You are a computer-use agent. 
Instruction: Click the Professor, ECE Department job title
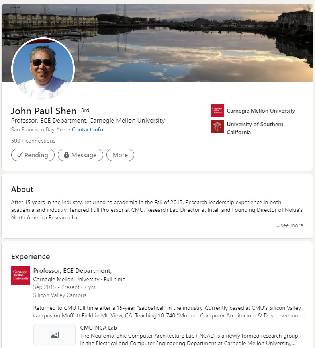pos(72,271)
